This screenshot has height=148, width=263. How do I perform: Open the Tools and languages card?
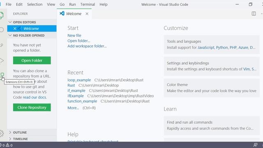(x=212, y=44)
